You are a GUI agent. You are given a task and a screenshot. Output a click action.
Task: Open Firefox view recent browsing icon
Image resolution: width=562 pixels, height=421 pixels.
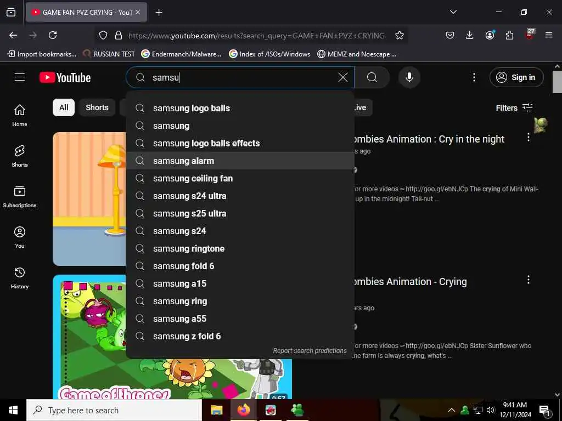point(11,13)
